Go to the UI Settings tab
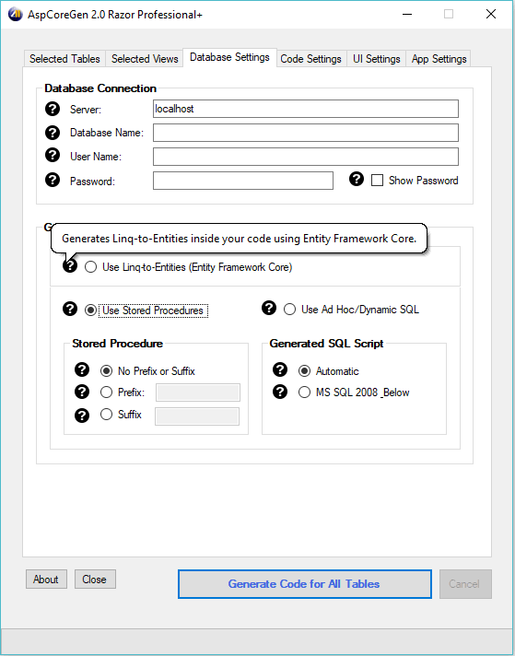515x656 pixels. click(x=377, y=59)
